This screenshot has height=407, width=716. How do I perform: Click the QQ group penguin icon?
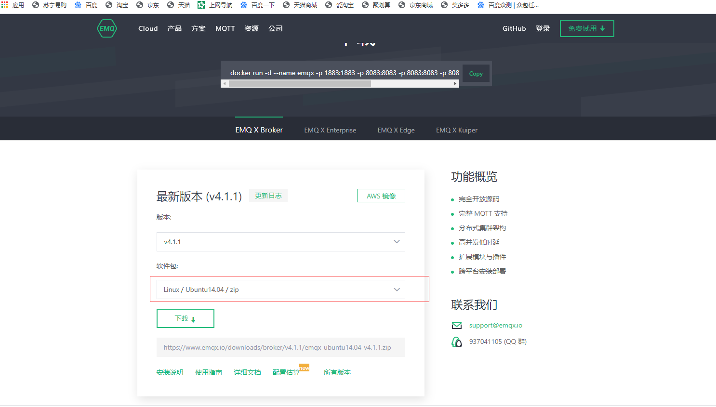tap(457, 342)
